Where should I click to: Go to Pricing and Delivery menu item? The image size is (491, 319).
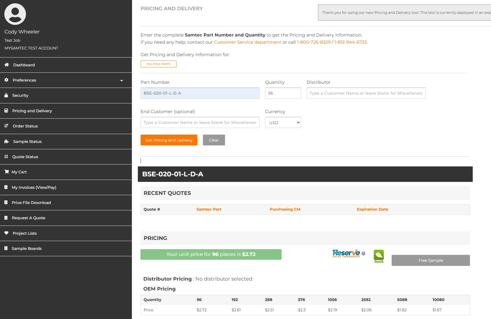(x=66, y=111)
